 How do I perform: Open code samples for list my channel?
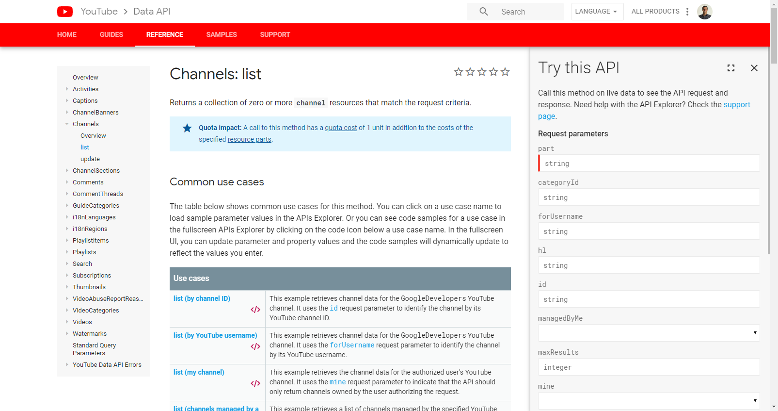point(255,383)
